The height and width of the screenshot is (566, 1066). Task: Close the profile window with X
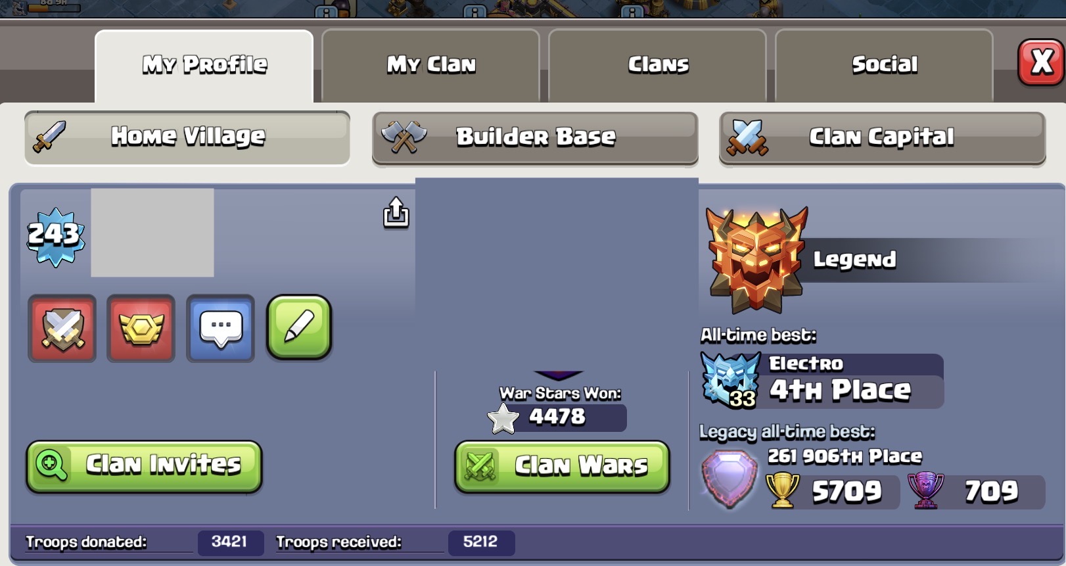[x=1041, y=62]
